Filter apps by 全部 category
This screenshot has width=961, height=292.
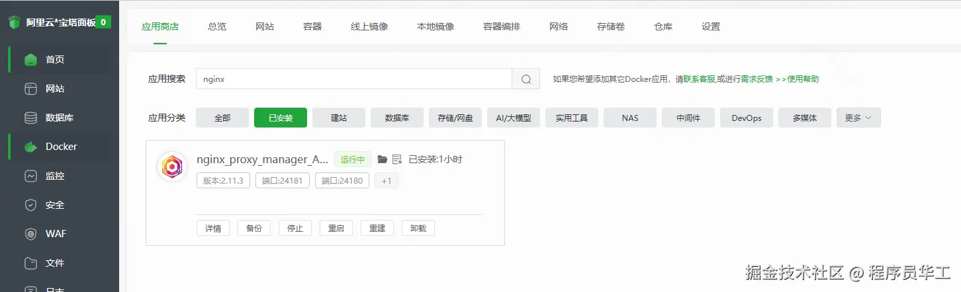pos(222,118)
